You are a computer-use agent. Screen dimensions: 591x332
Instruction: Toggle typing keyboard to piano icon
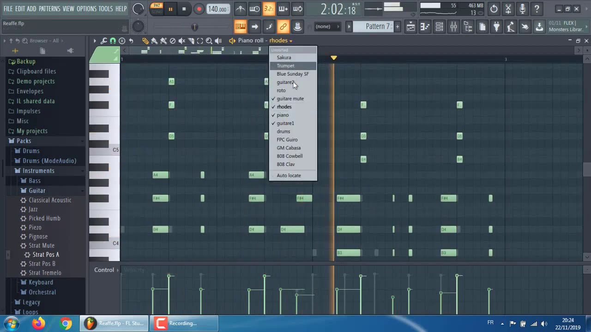click(240, 27)
